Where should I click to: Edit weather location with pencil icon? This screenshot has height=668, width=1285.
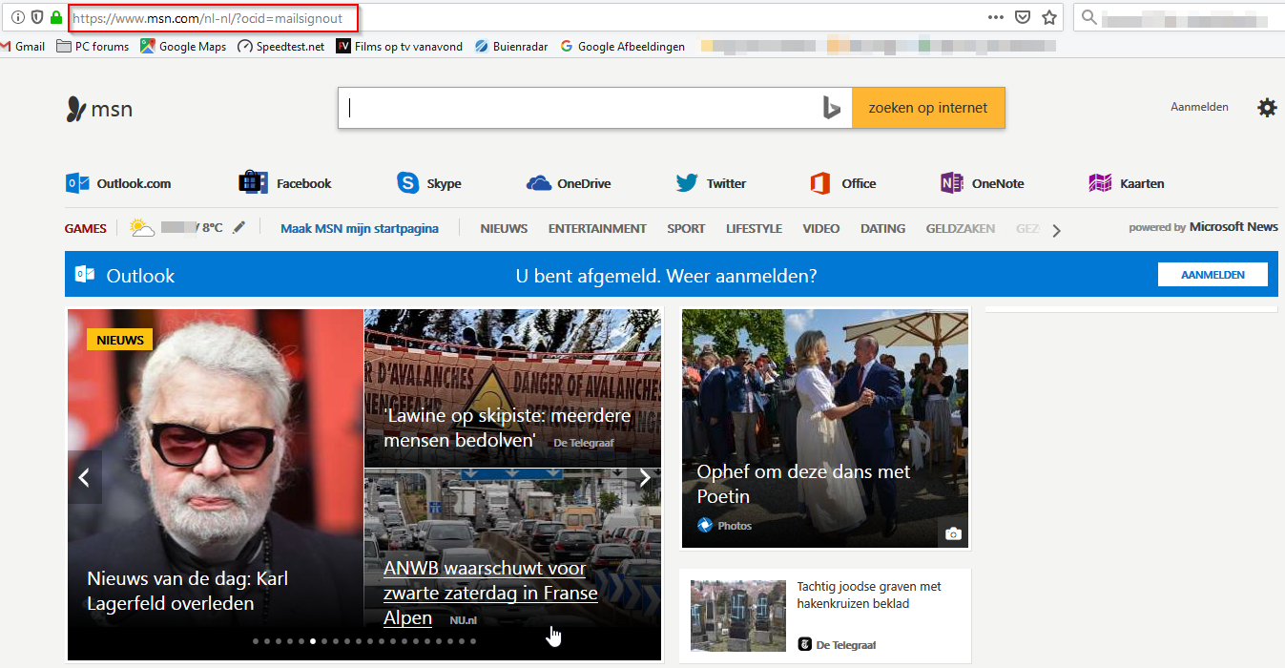pyautogui.click(x=238, y=228)
